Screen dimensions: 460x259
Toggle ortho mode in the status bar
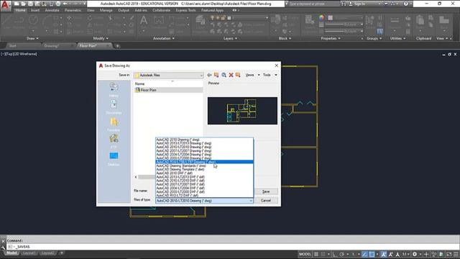335,254
